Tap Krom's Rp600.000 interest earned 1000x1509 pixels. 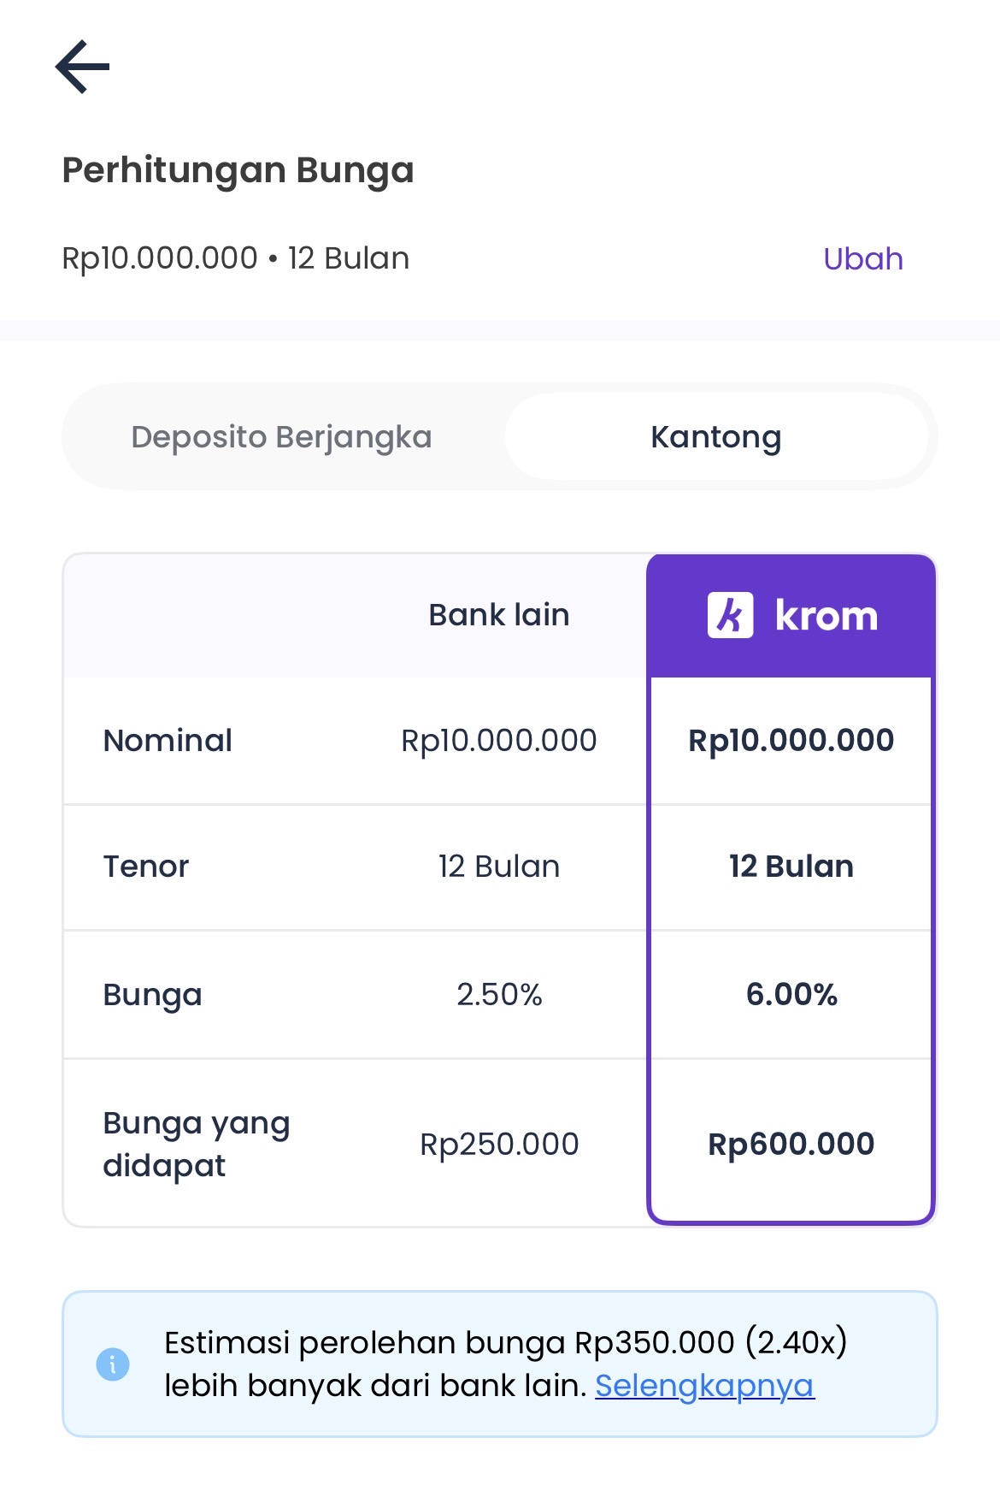click(791, 1144)
